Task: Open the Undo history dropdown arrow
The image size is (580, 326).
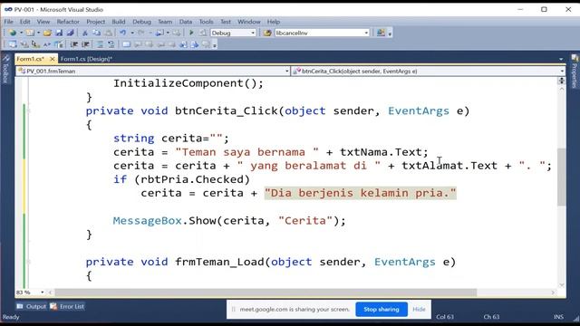Action: pos(131,33)
